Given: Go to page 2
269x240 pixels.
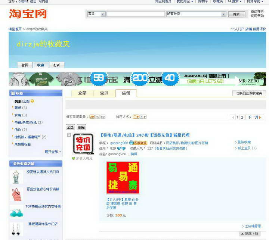Looking at the screenshot, I should [x=242, y=118].
